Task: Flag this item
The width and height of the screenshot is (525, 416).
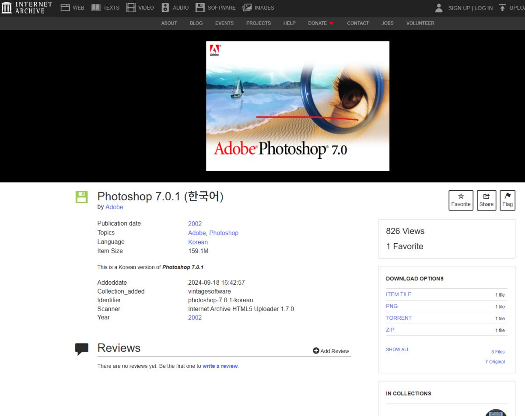Action: click(507, 200)
